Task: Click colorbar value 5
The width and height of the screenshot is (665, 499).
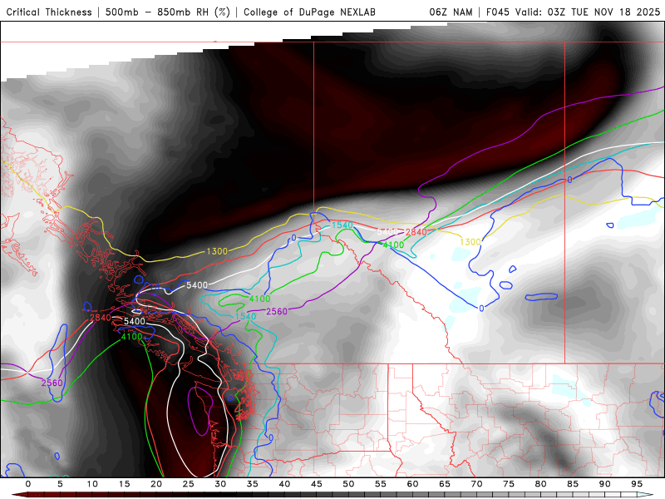Action: pyautogui.click(x=60, y=484)
